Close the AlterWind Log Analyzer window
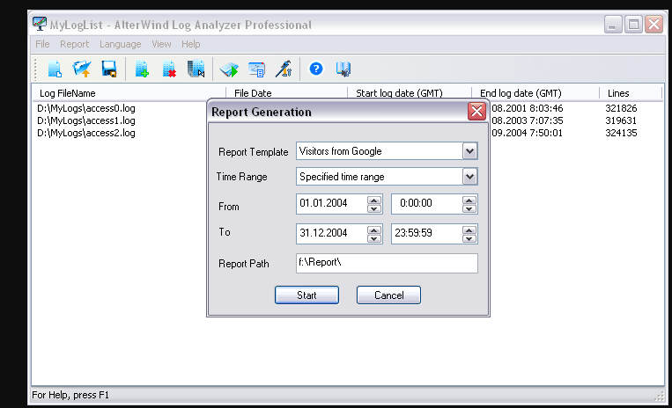672x408 pixels. [654, 25]
